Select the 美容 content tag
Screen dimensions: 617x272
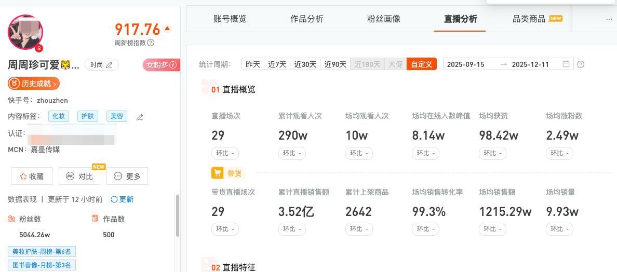[117, 116]
